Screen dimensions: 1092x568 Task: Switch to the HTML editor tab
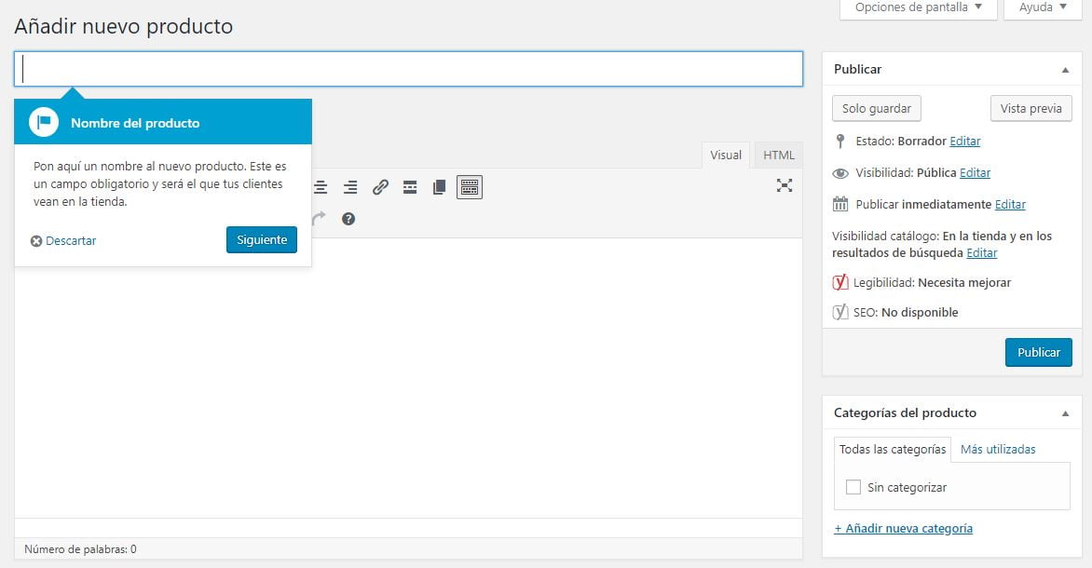[x=777, y=155]
